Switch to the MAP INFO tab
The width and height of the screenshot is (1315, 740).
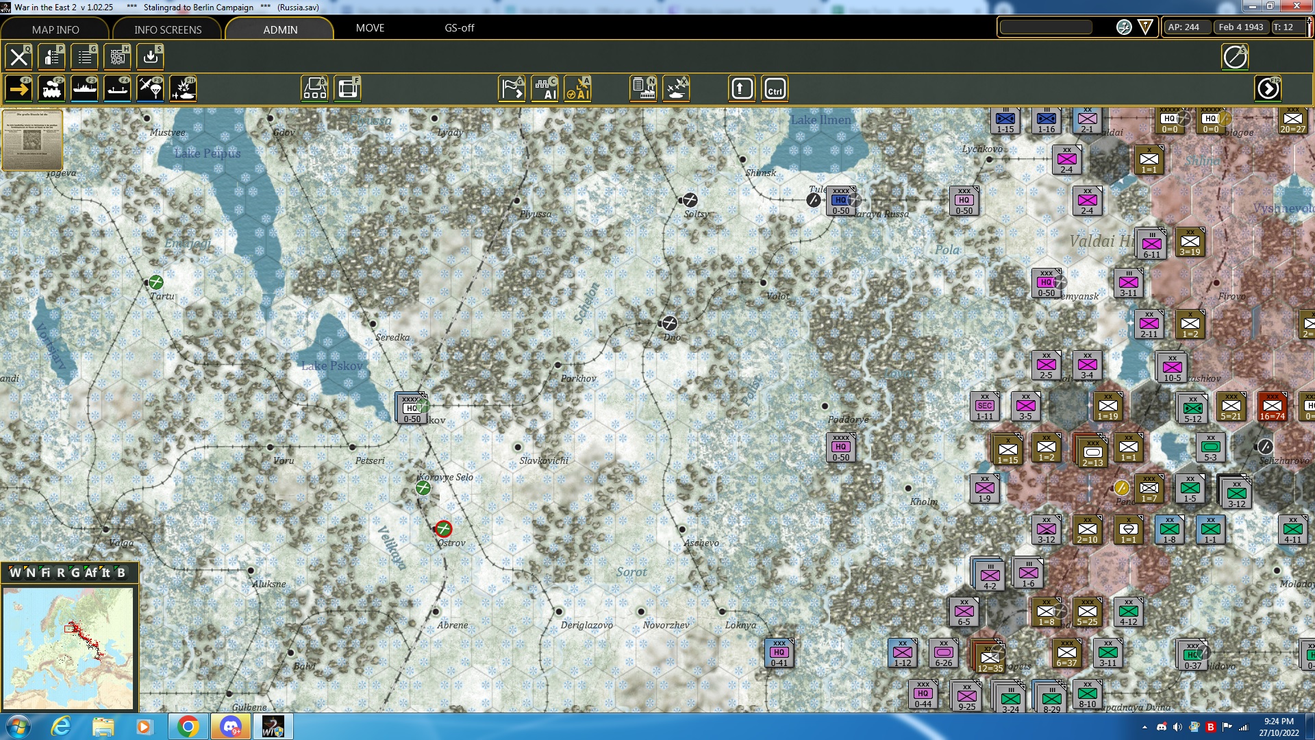(55, 29)
